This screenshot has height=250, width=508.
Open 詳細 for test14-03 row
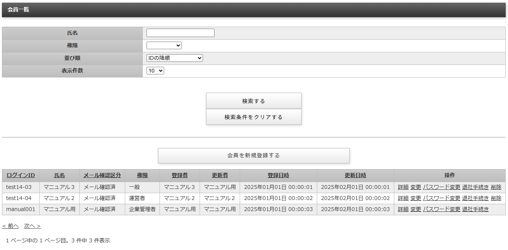pos(403,187)
